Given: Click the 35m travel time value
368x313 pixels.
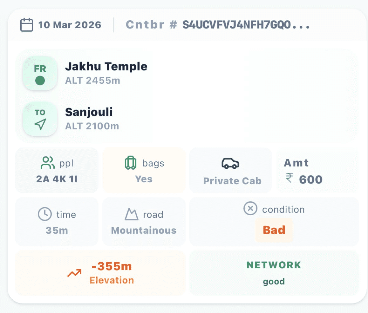Looking at the screenshot, I should [57, 230].
